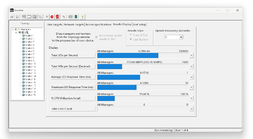The image size is (253, 139).
Task: Open meter arrow for Total Error Count
Action: [191, 109]
